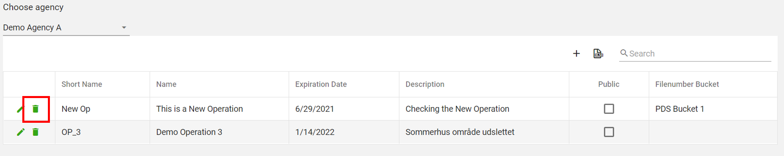Edit the New Op row with pencil icon
The height and width of the screenshot is (156, 784).
coord(20,109)
